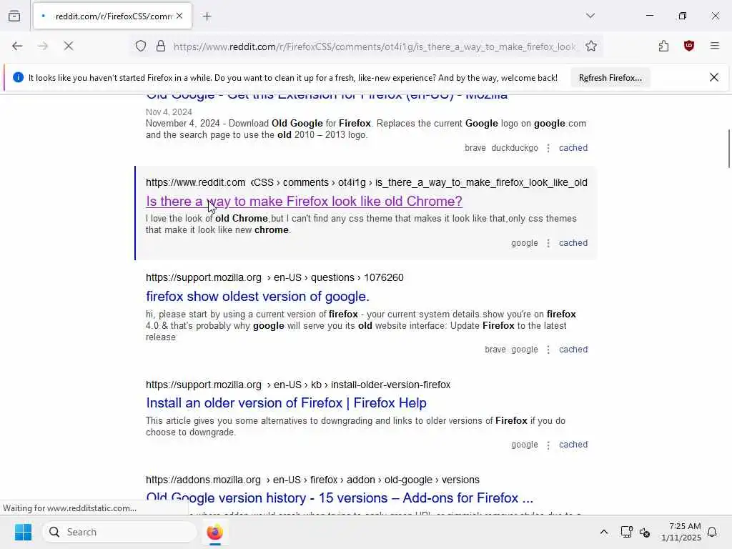Open options dots for Install older version result
732x549 pixels.
[548, 445]
